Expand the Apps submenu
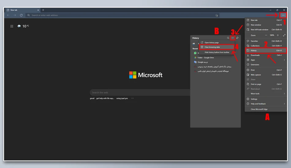The image size is (291, 168). [266, 60]
